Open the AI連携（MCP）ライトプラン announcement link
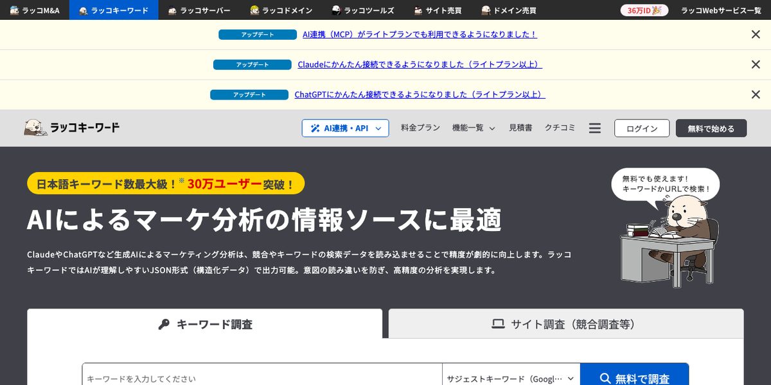 [420, 35]
